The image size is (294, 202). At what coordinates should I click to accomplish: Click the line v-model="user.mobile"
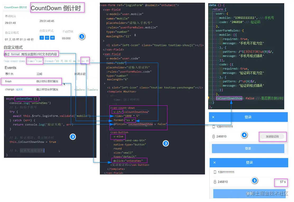click(x=125, y=14)
